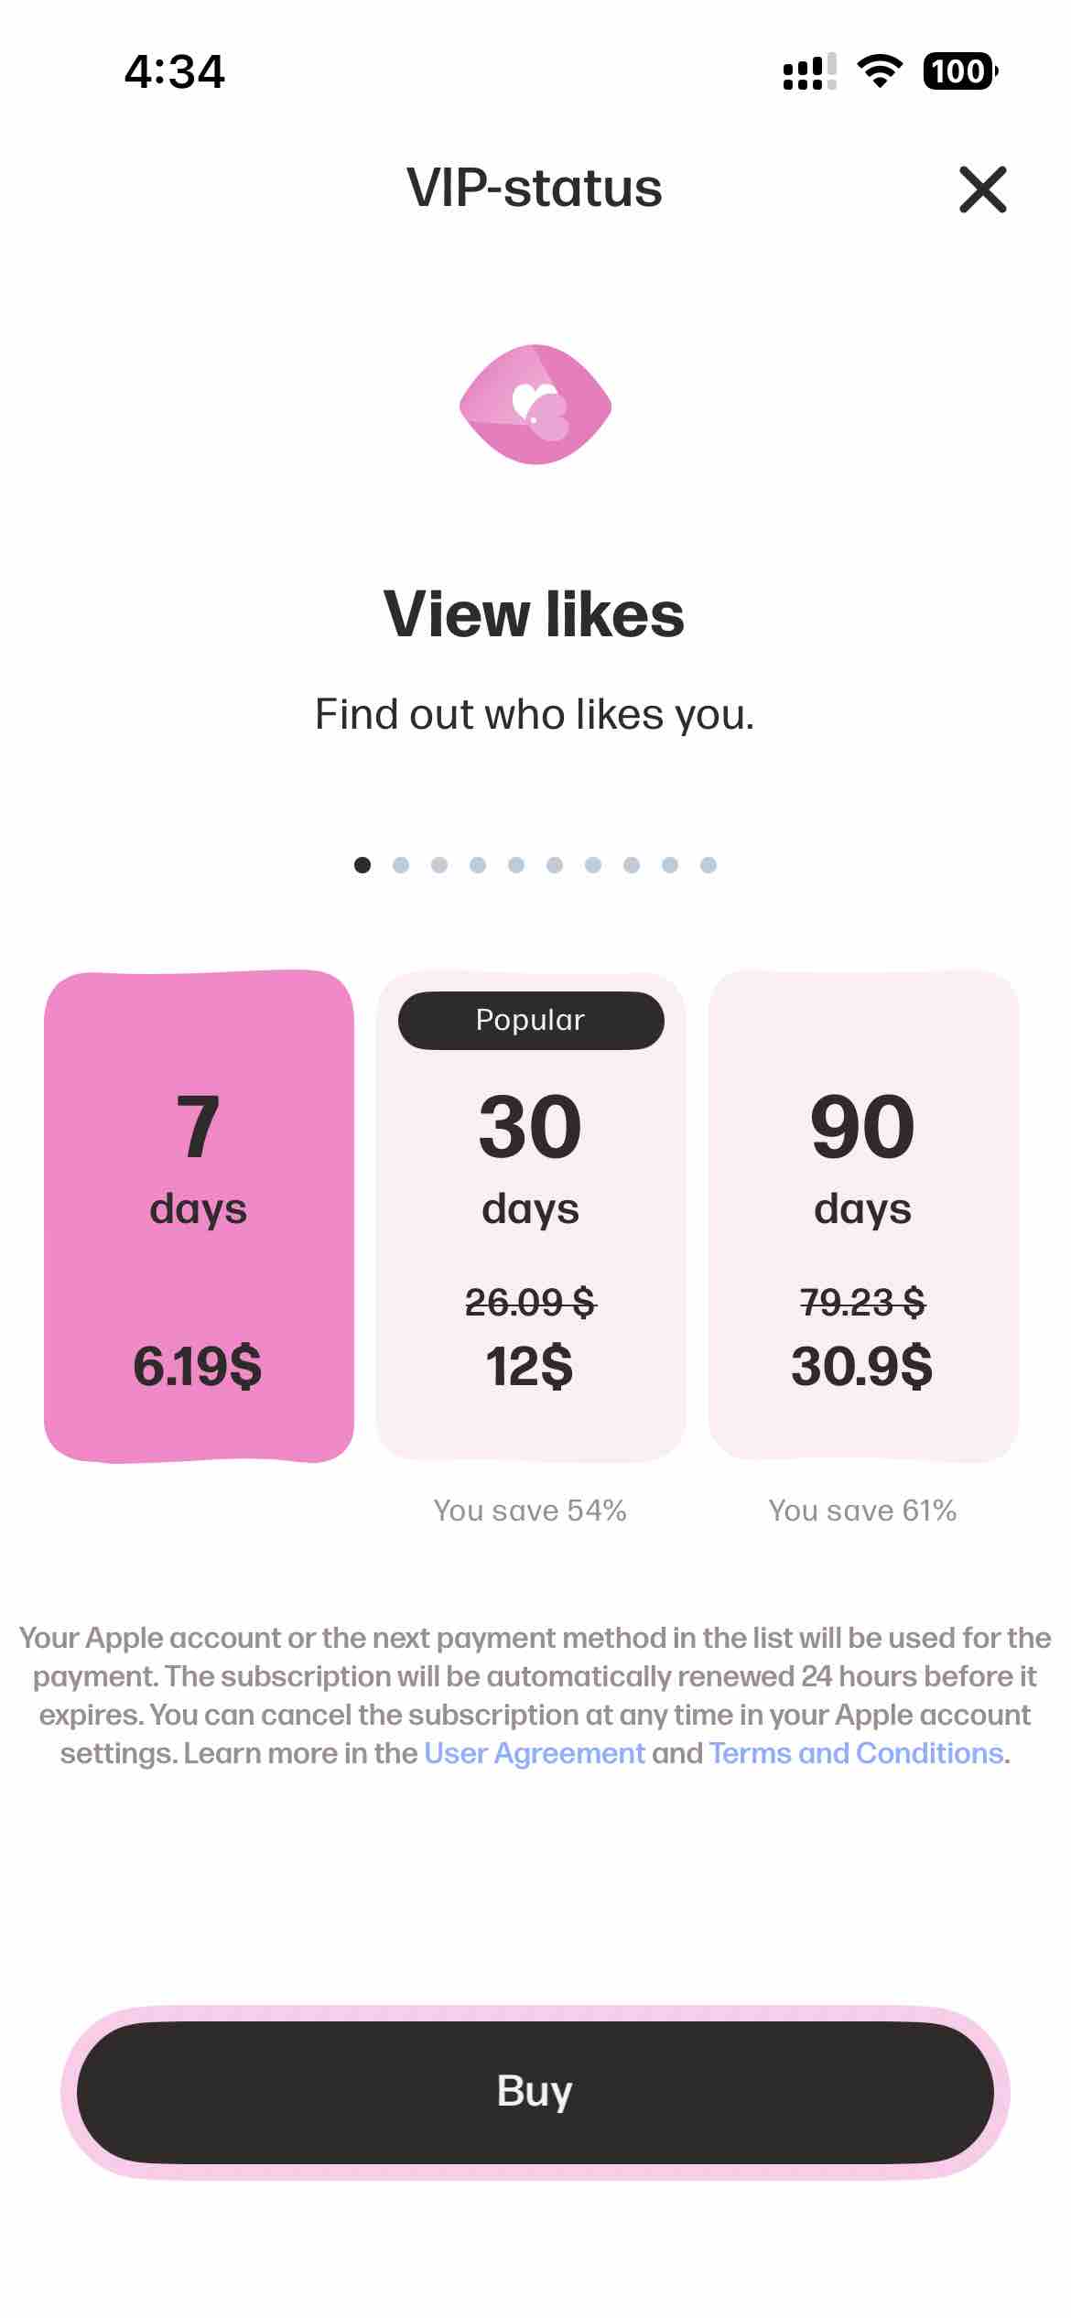Tap the Popular badge
The image size is (1071, 2318).
point(531,1019)
